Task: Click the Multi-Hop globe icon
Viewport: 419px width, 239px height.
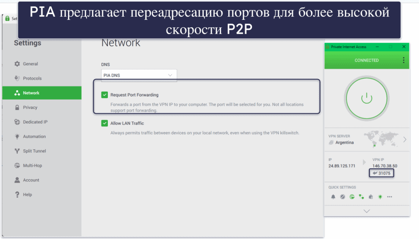Action: point(17,166)
